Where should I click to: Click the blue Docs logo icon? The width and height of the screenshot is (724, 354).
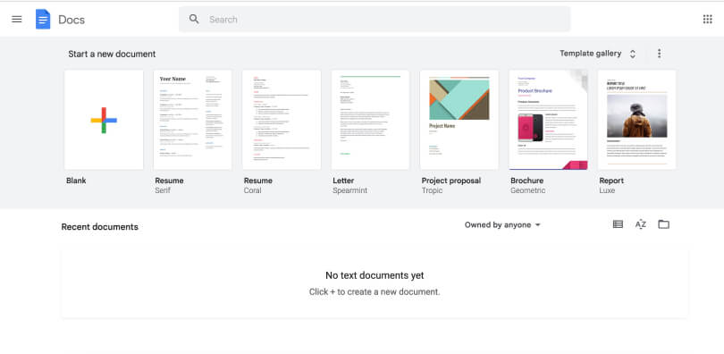(x=43, y=20)
